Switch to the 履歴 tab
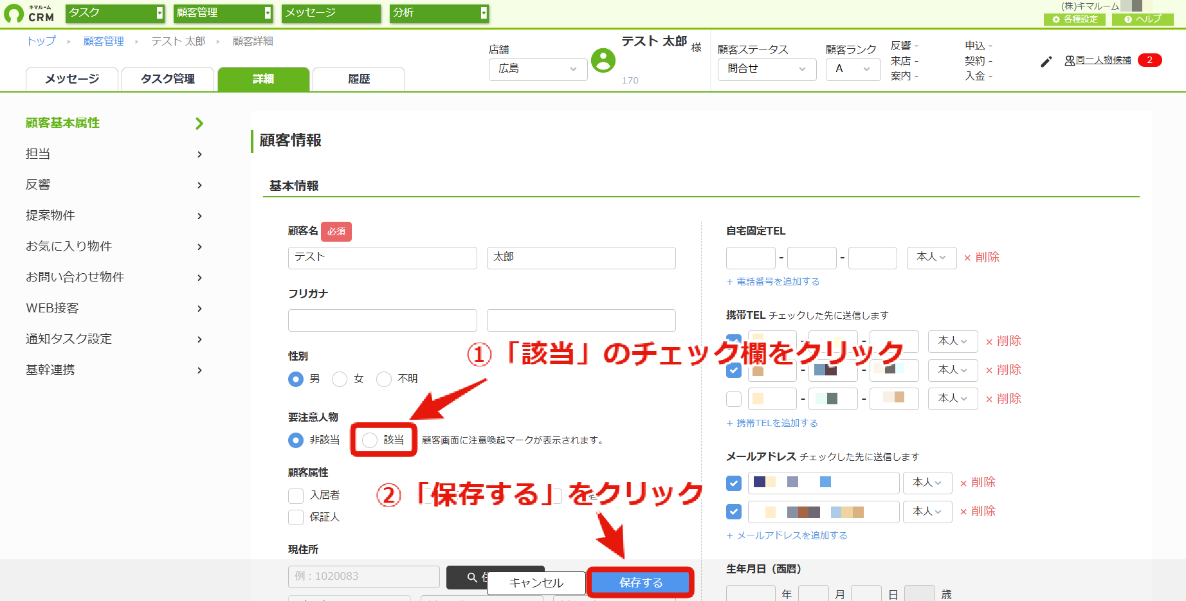The width and height of the screenshot is (1186, 601). (x=359, y=79)
